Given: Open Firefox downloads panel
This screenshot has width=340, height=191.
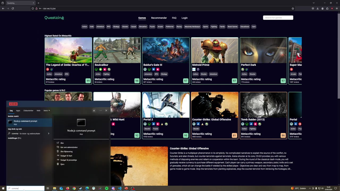Looking at the screenshot, I should pos(318,8).
